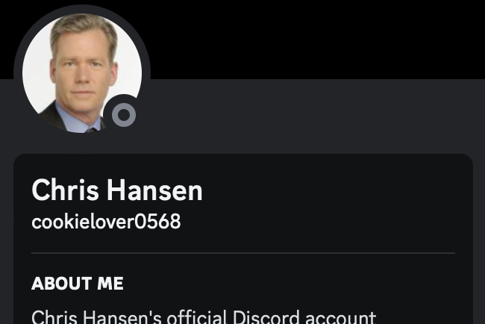Click the circular profile avatar picture
Screen dimensions: 485x324
coord(82,73)
